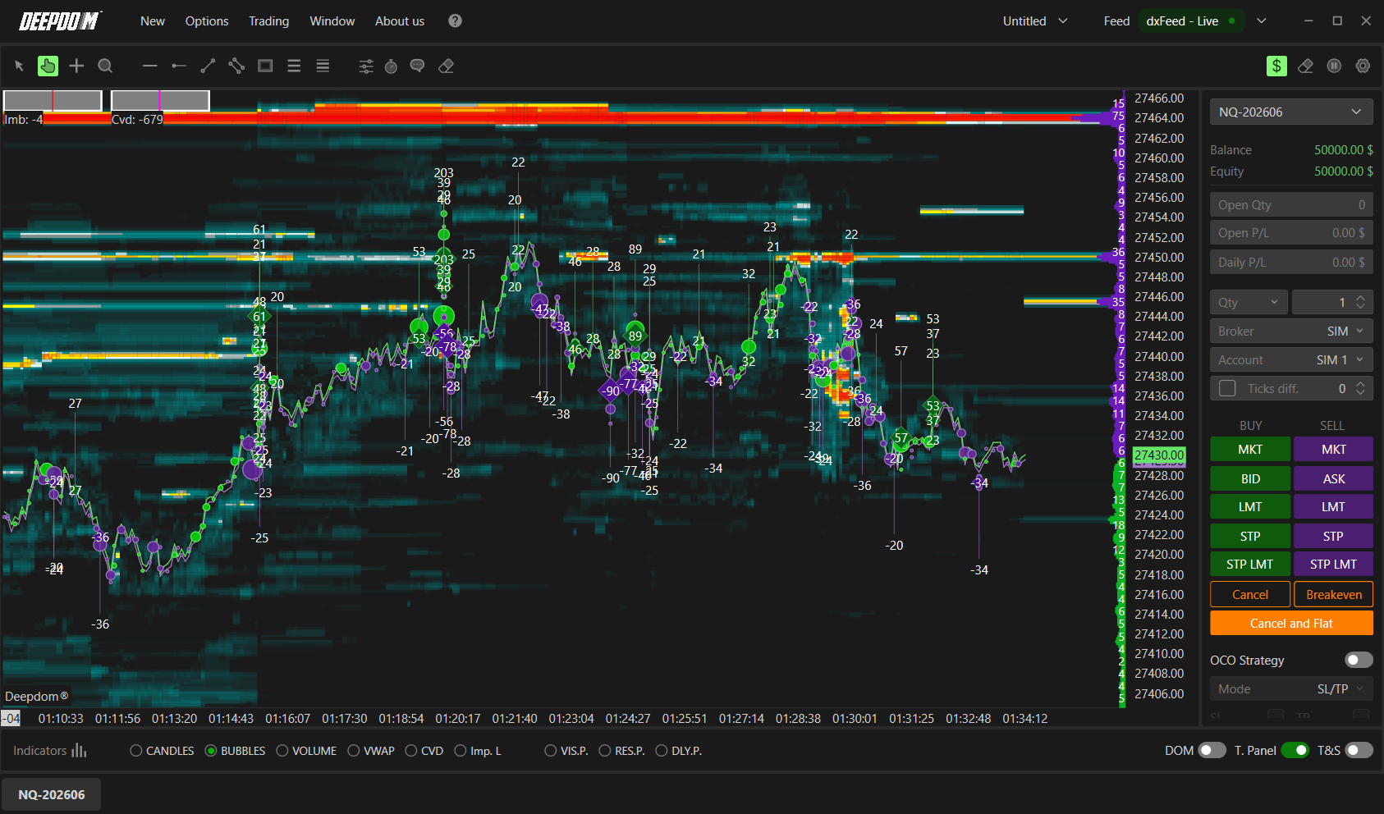Viewport: 1384px width, 814px height.
Task: Select the VWAP radio button
Action: (x=354, y=751)
